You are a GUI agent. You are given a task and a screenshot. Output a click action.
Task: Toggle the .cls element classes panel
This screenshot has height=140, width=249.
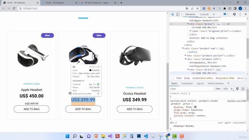(225, 89)
